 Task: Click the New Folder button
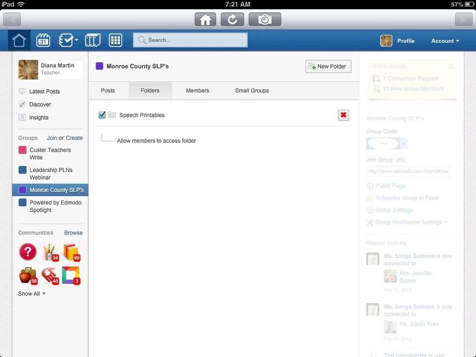tap(328, 66)
